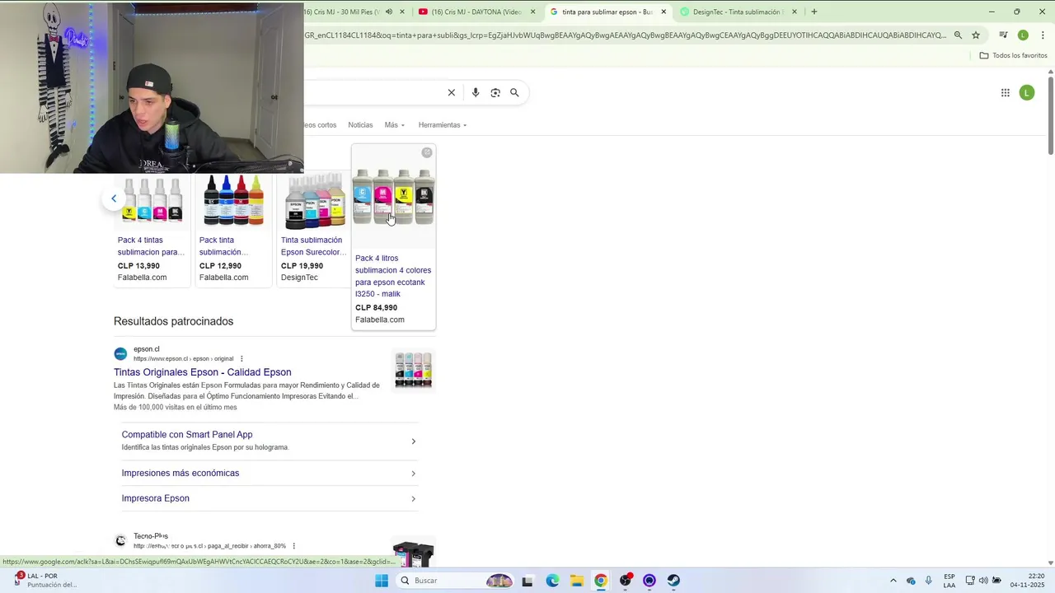
Task: Open the Pack 4 litros sublimacion product link
Action: (393, 276)
